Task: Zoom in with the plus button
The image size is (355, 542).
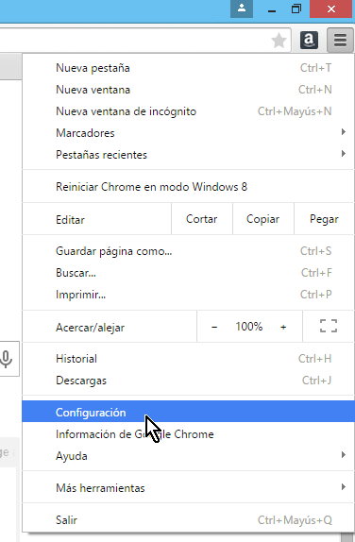Action: tap(283, 327)
